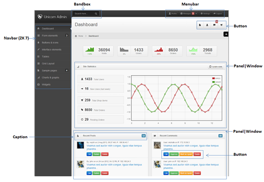Expand Form elements submenu in sidebar
The image size is (264, 182).
click(x=53, y=36)
